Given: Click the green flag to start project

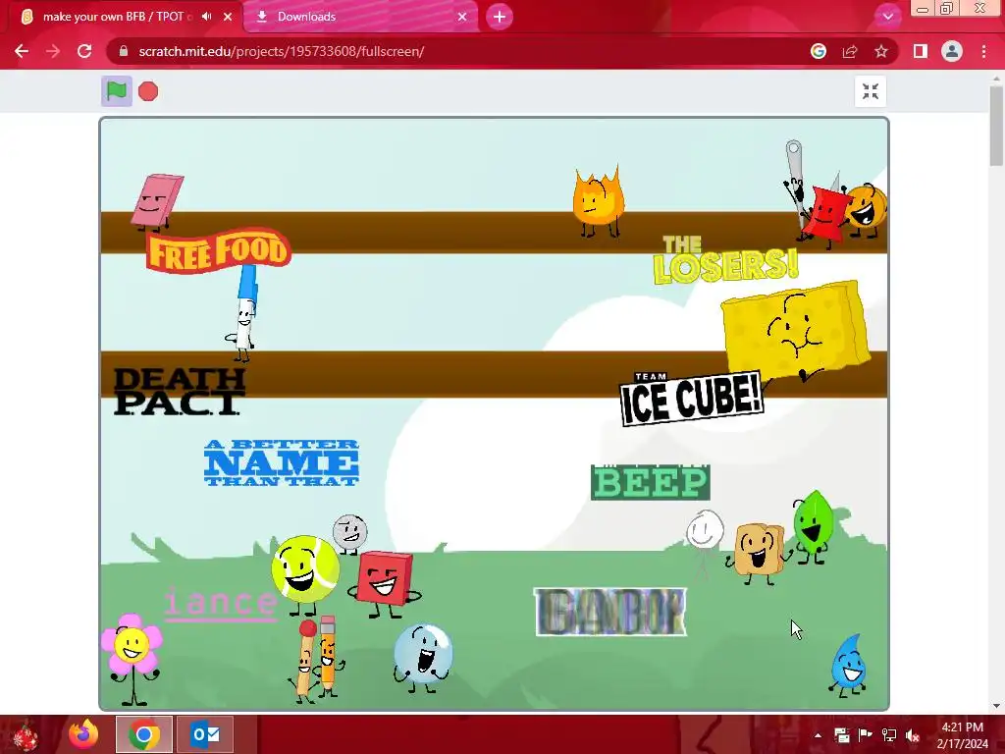Looking at the screenshot, I should point(117,91).
